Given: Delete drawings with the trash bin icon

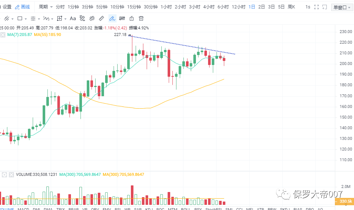Looking at the screenshot, I should [141, 18].
